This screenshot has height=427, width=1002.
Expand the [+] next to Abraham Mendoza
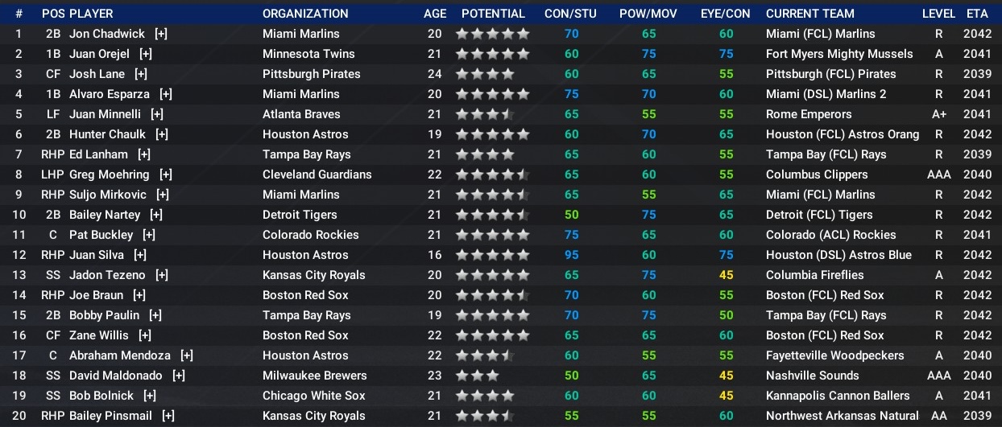[x=187, y=355]
